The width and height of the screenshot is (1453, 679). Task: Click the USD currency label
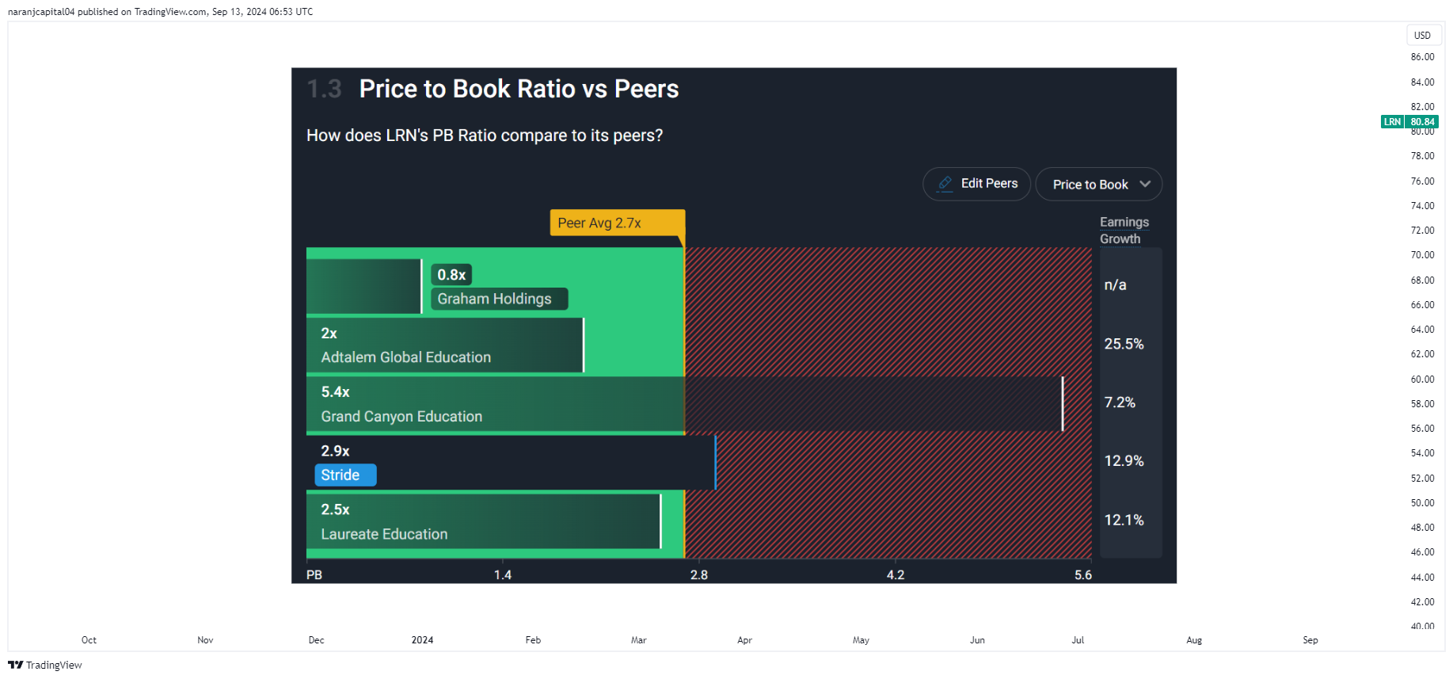(1422, 35)
